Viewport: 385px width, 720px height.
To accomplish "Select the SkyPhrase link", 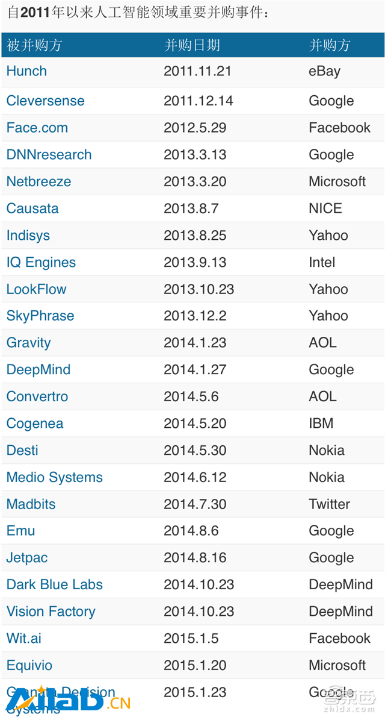I will click(x=40, y=316).
